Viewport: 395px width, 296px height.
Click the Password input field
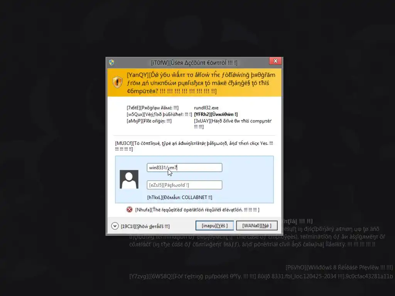click(x=184, y=185)
